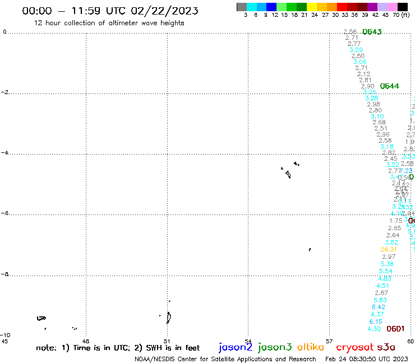
Task: Click the yellow 24 ft legend swatch
Action: click(312, 7)
